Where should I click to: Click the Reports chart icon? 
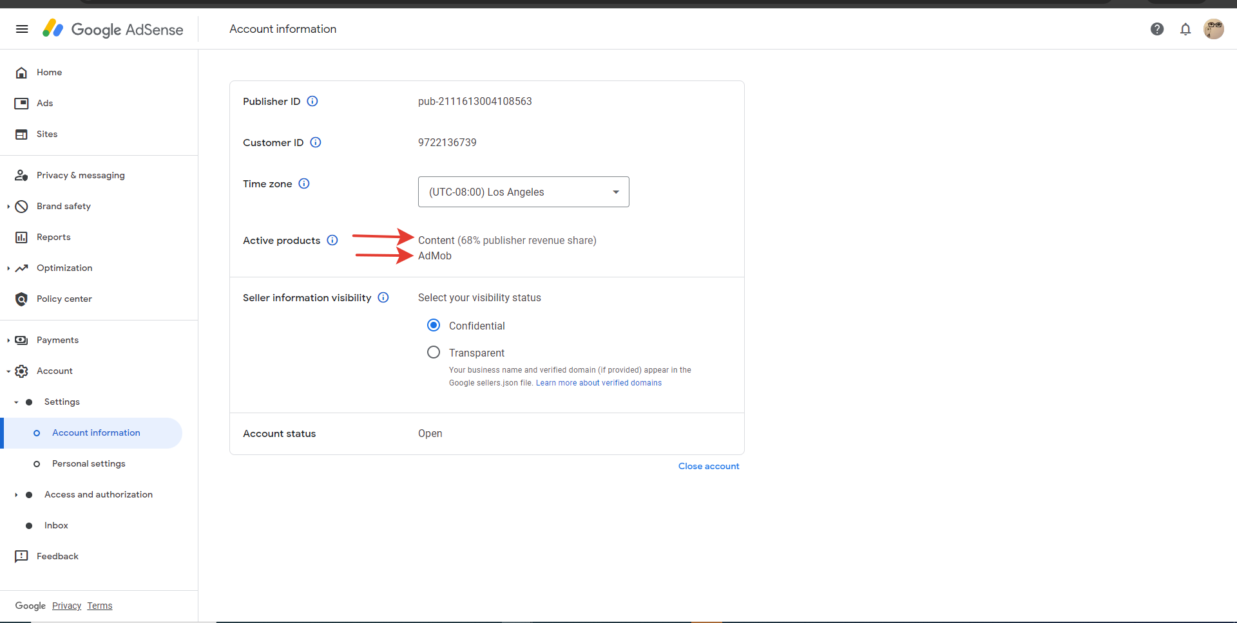coord(21,237)
